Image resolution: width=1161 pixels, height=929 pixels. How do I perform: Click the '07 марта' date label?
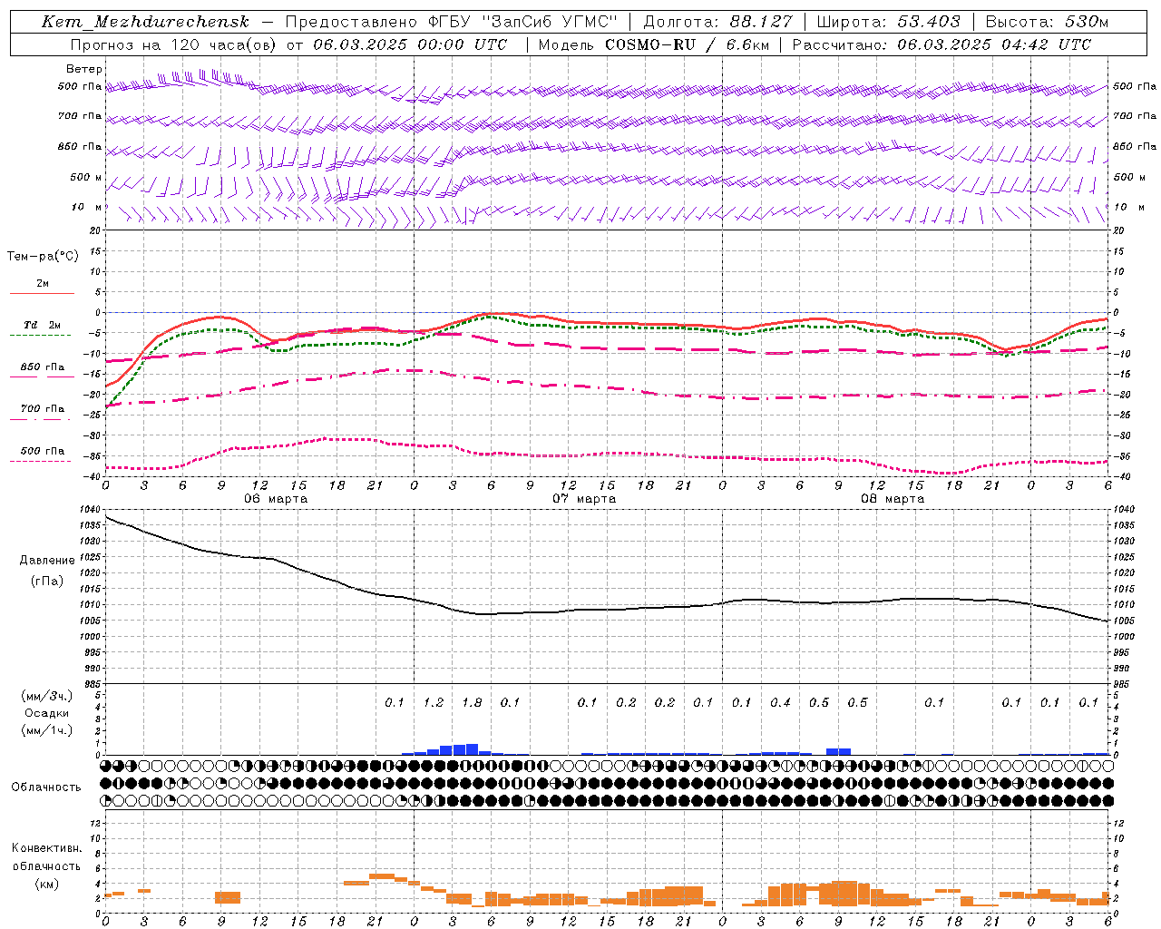pos(584,498)
